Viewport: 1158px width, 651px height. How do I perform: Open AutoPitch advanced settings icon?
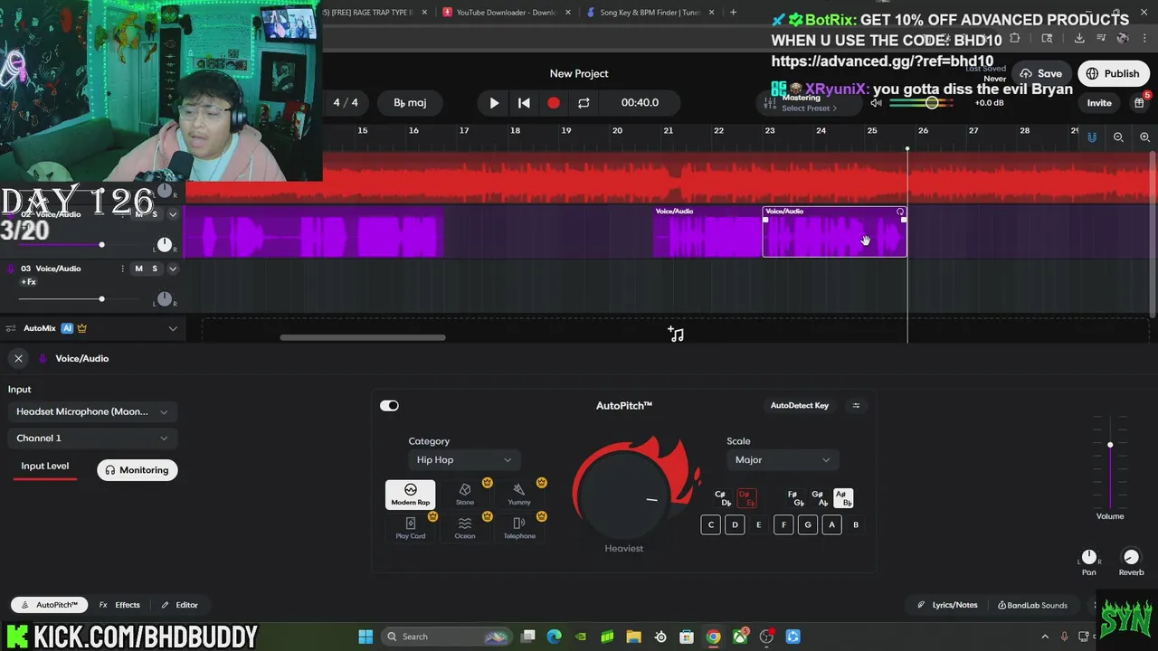click(x=856, y=406)
